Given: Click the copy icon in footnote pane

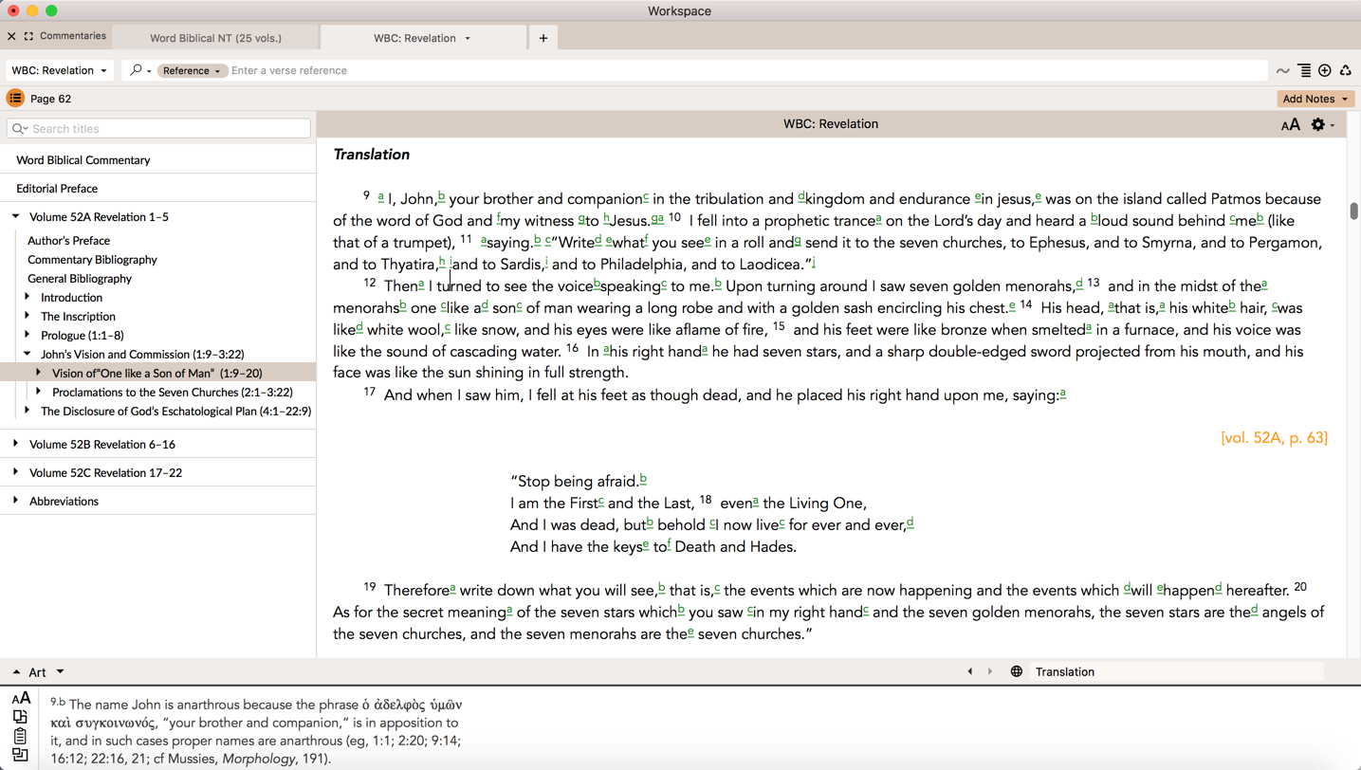Looking at the screenshot, I should (x=20, y=717).
